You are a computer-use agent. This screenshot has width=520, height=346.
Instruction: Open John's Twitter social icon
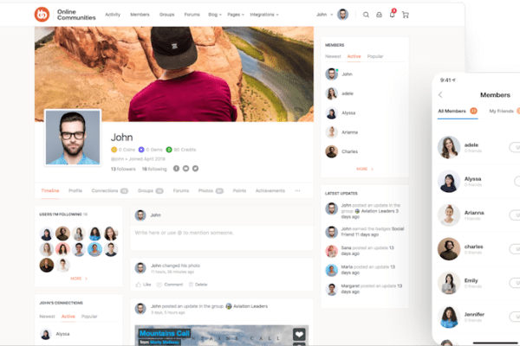tap(195, 169)
